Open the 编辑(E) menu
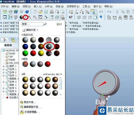Viewport: 134px width, 115px height. point(16,6)
